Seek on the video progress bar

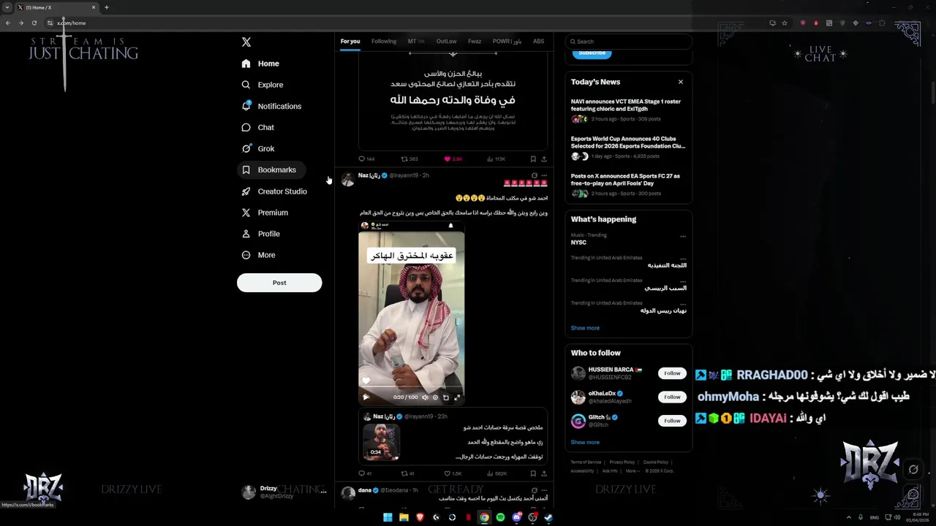(412, 388)
